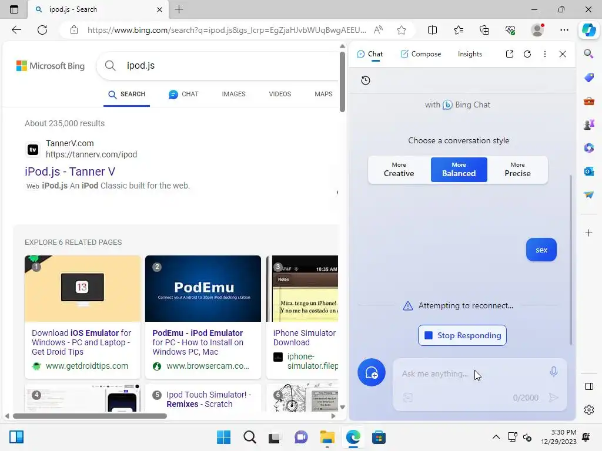Toggle sidebar layout icon

click(x=588, y=386)
